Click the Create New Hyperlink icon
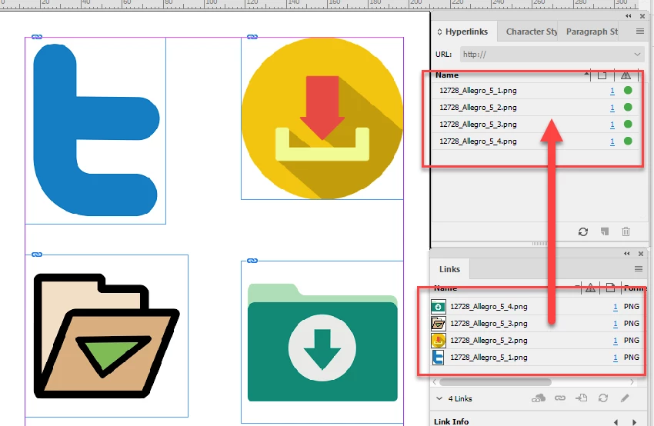Image resolution: width=654 pixels, height=426 pixels. tap(605, 231)
